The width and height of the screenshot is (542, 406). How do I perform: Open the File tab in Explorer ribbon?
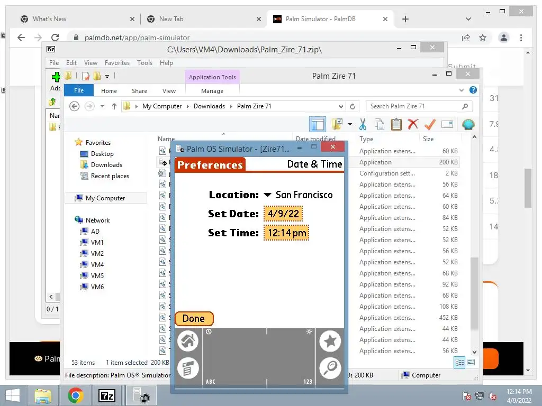click(x=79, y=90)
